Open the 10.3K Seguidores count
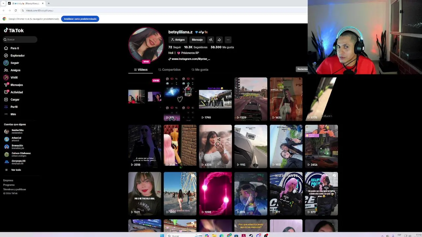This screenshot has height=237, width=422. coord(196,47)
